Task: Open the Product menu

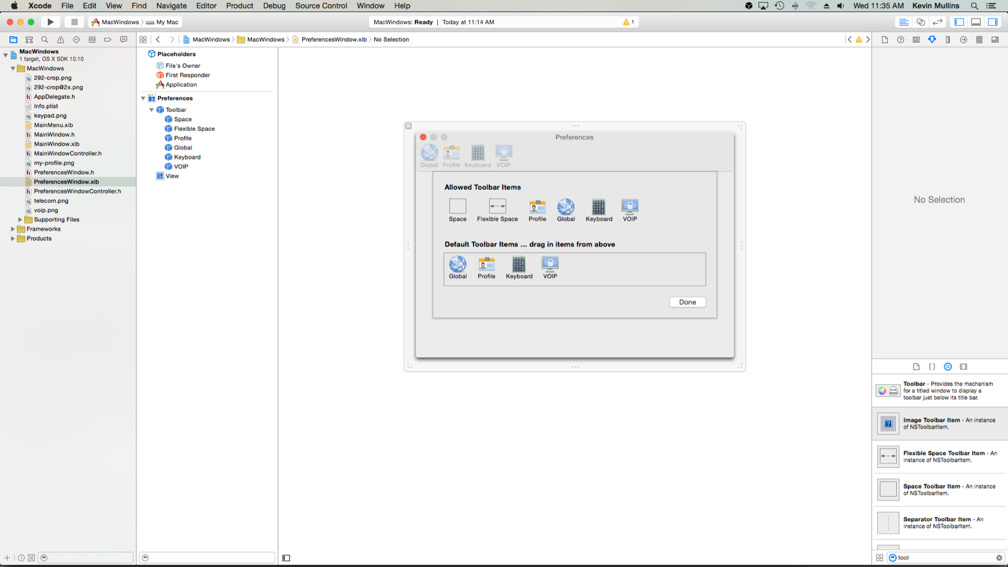Action: 240,6
